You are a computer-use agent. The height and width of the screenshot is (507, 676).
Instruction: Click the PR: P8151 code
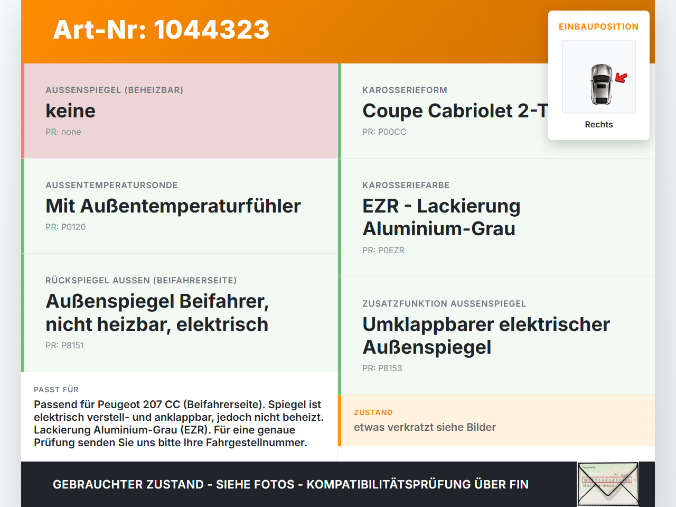pyautogui.click(x=64, y=345)
